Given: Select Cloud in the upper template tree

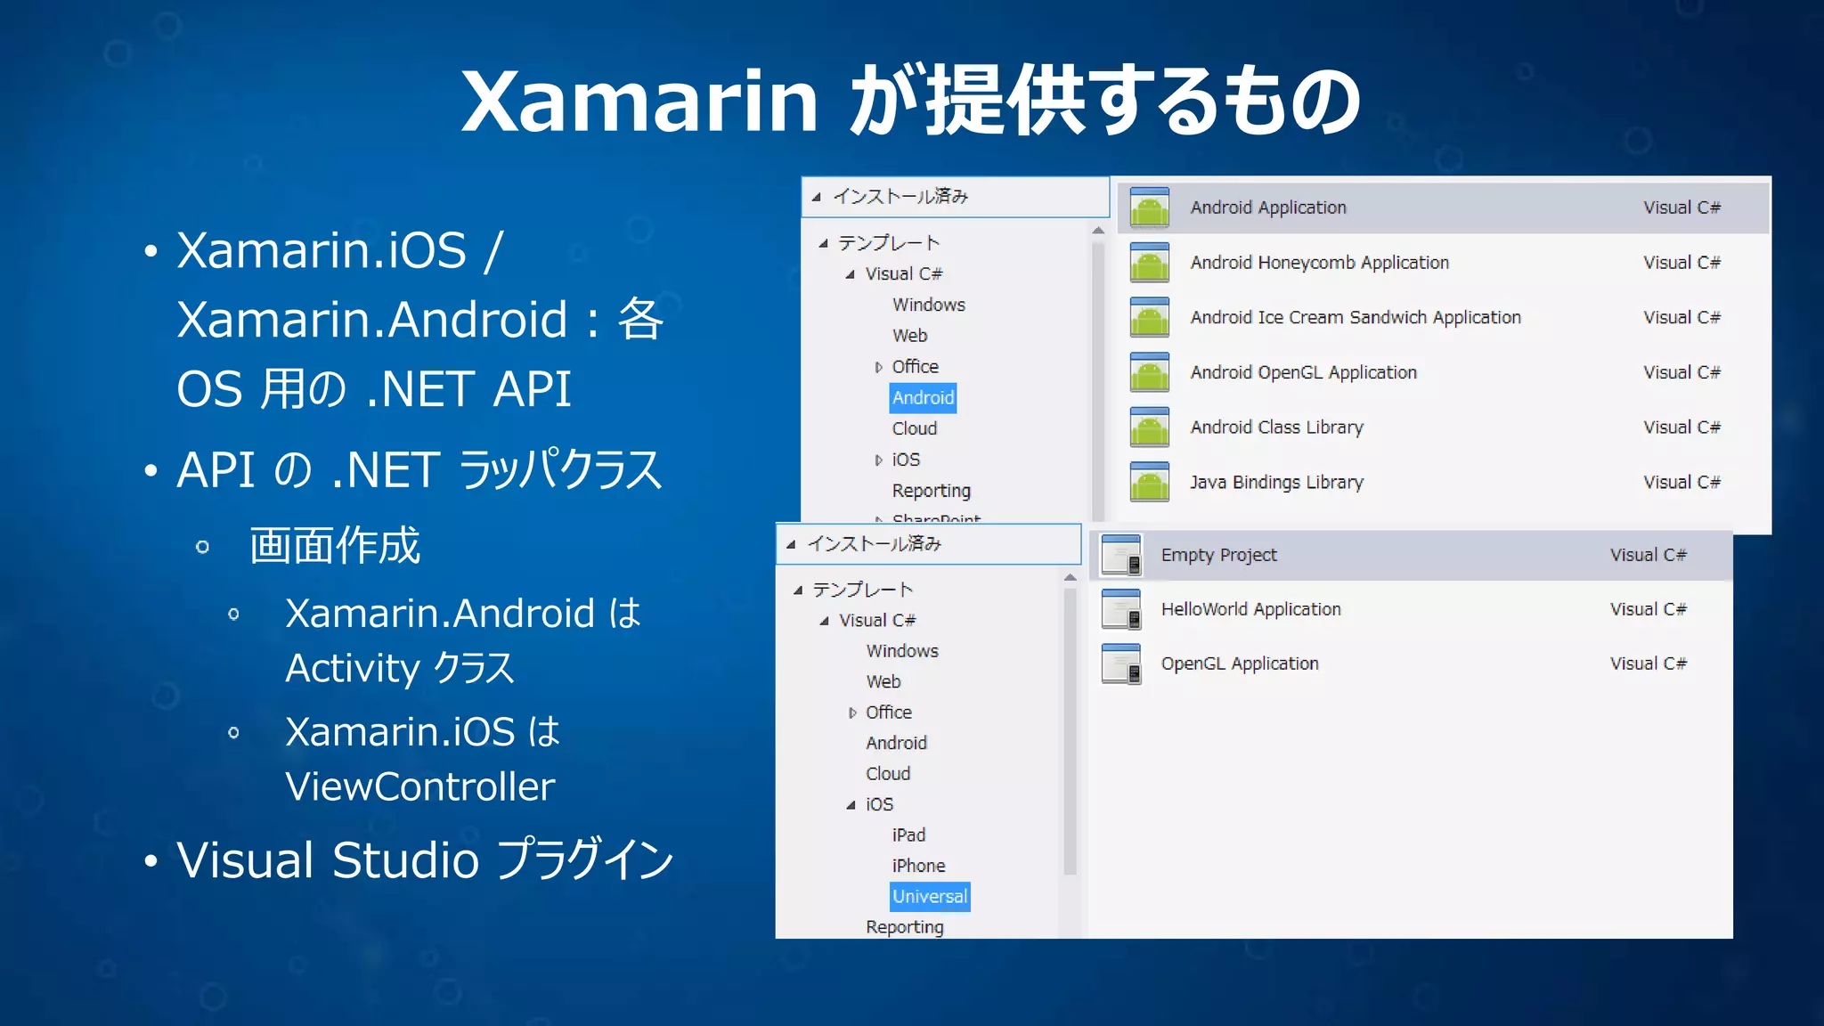Looking at the screenshot, I should [915, 428].
